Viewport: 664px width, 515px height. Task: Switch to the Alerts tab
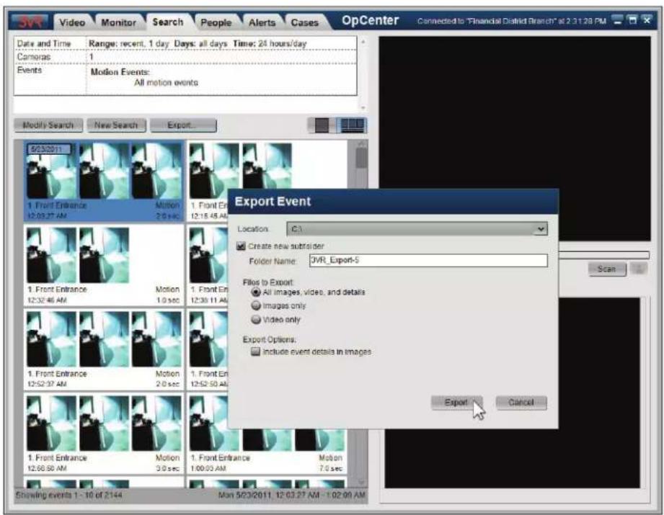point(262,22)
